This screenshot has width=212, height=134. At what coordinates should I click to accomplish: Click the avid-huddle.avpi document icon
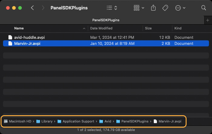pyautogui.click(x=10, y=37)
